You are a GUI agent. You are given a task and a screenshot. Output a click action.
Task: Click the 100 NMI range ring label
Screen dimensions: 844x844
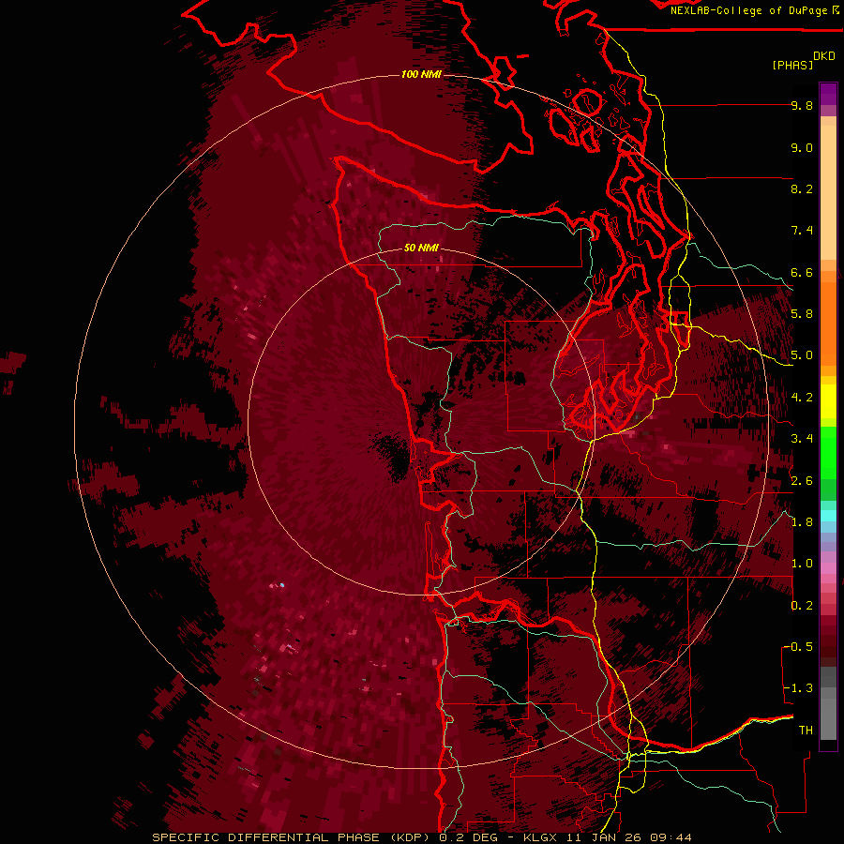click(421, 74)
